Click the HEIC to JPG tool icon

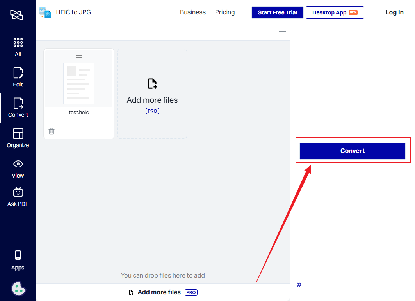45,12
